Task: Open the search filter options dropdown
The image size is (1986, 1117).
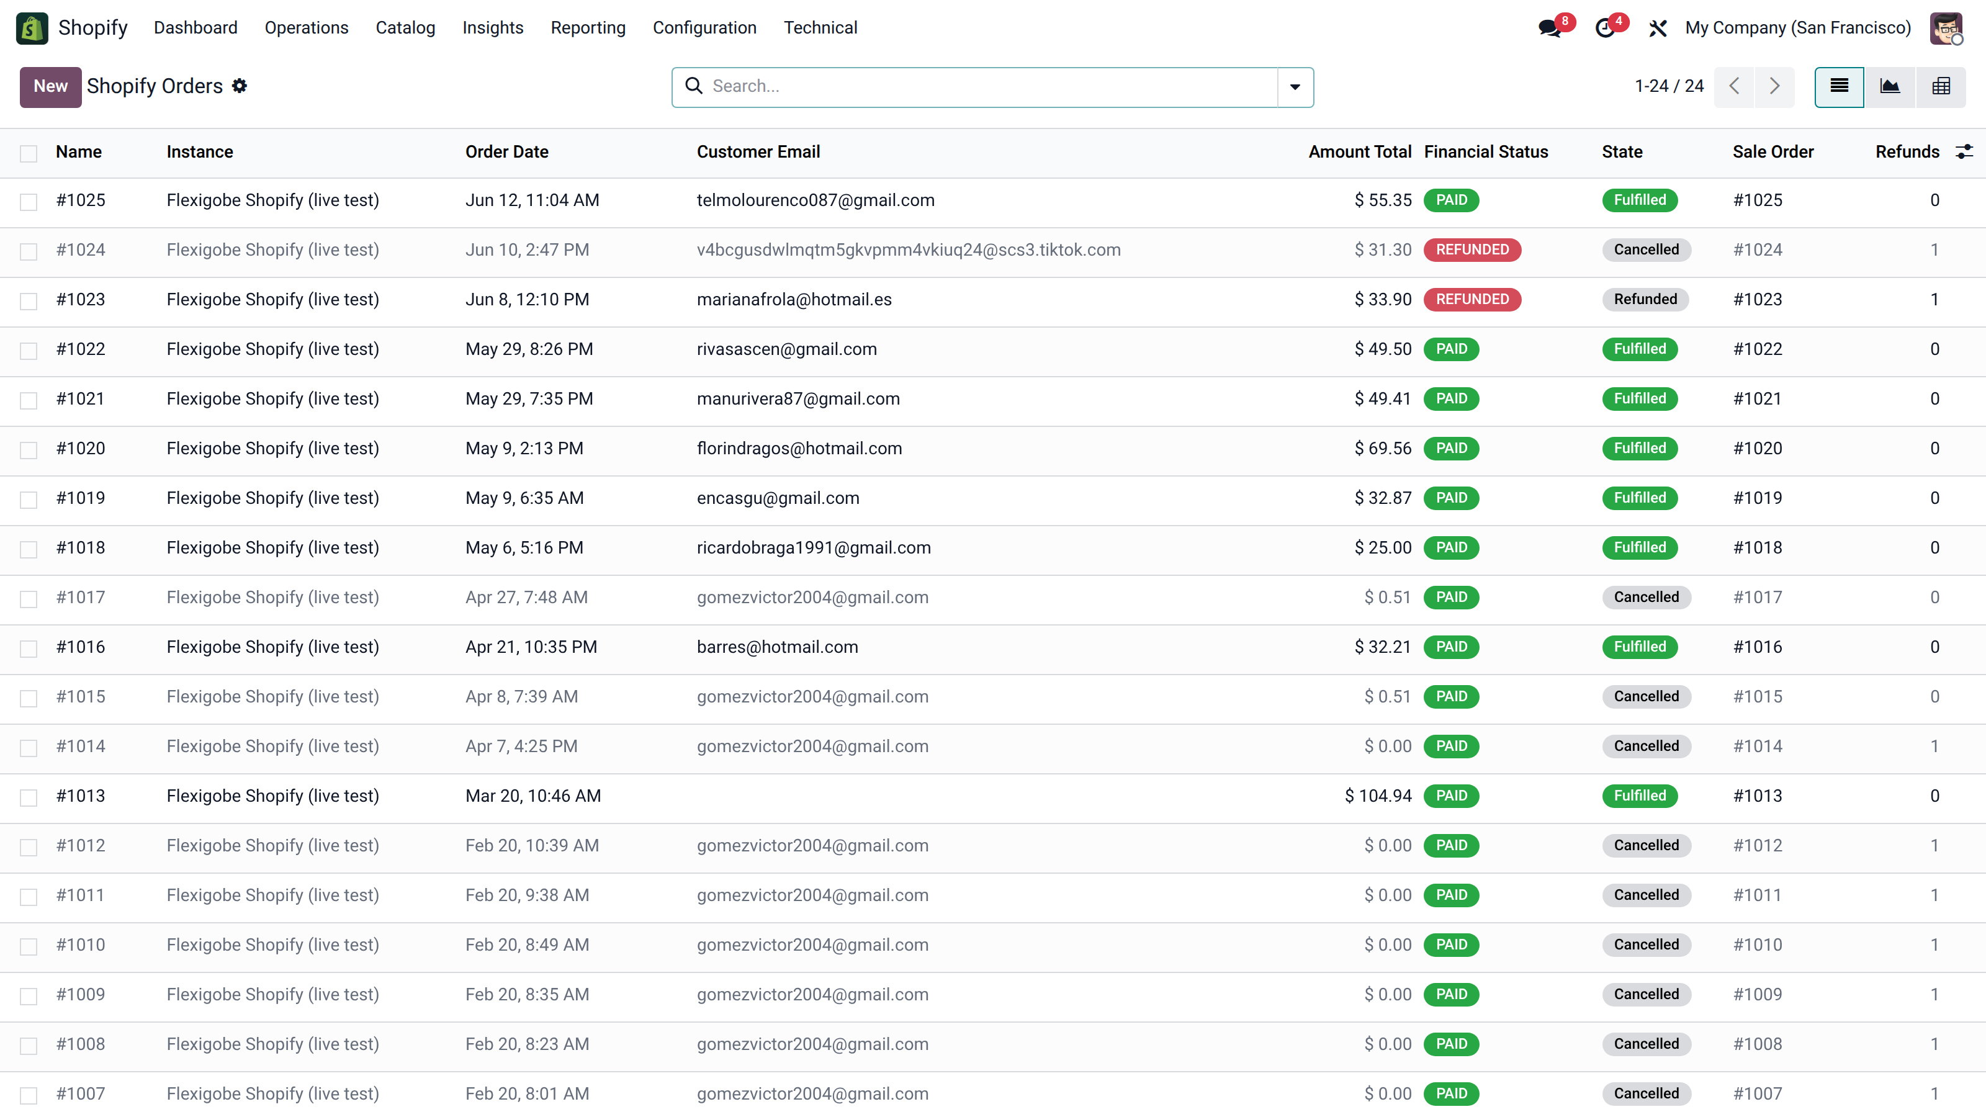Action: [x=1295, y=86]
